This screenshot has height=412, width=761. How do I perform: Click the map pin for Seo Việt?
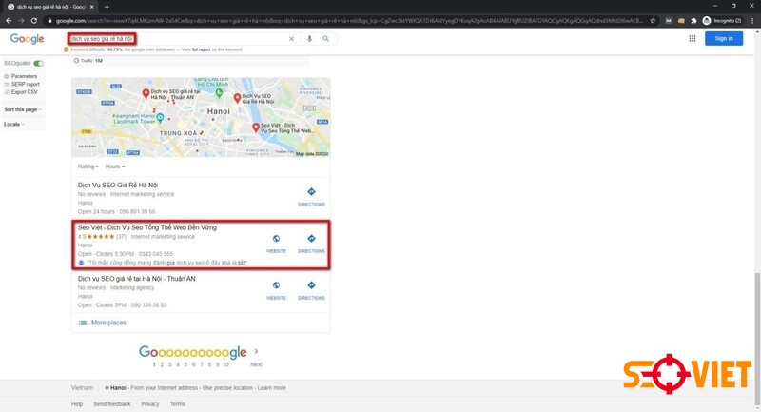pos(256,128)
